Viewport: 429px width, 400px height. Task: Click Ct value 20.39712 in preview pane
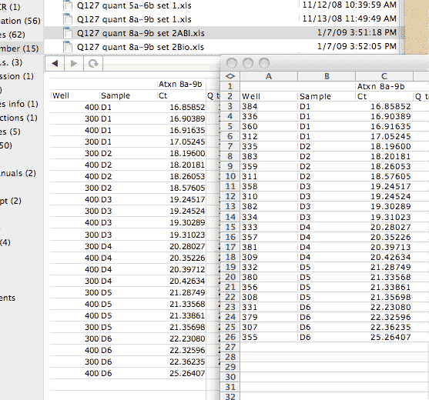click(x=187, y=270)
